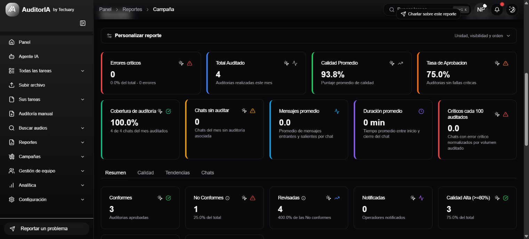
Task: Expand the Gestión de equipo chevron
Action: [83, 171]
